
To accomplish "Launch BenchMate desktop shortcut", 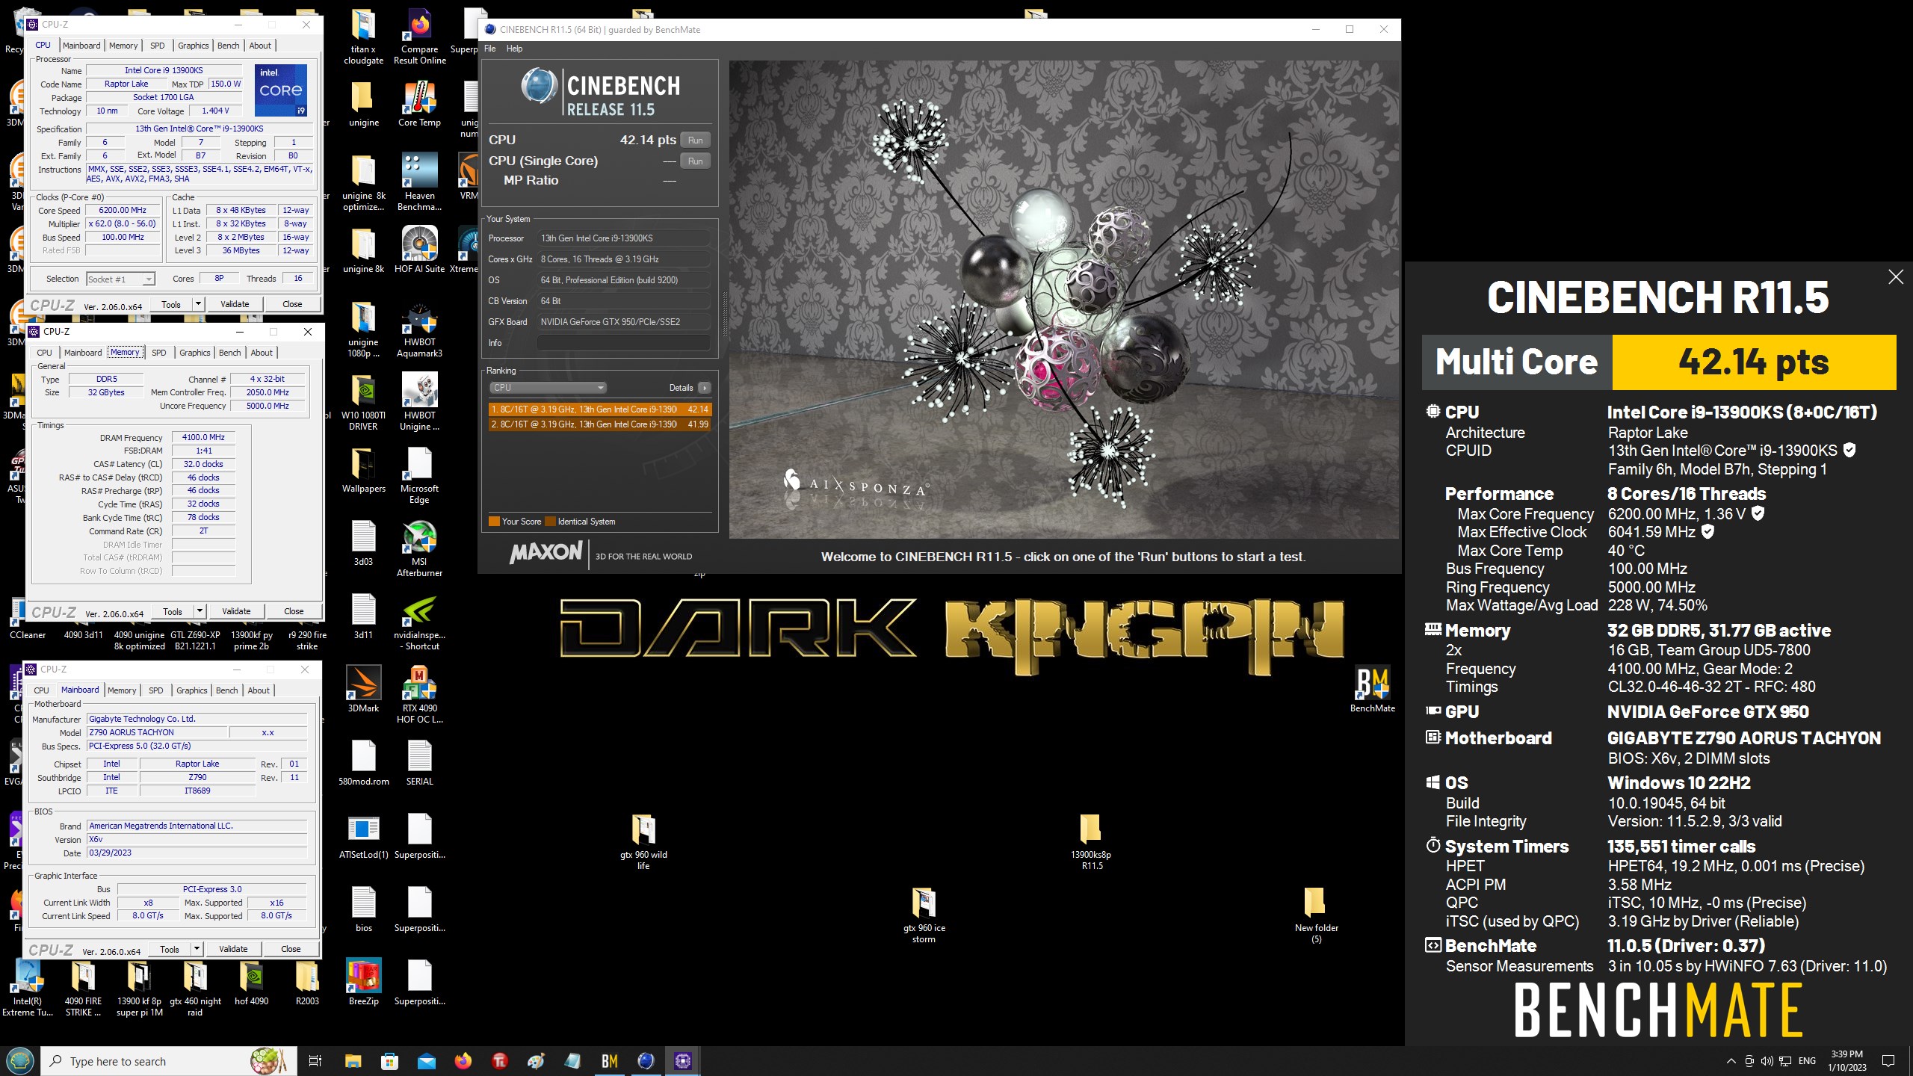I will (1372, 690).
